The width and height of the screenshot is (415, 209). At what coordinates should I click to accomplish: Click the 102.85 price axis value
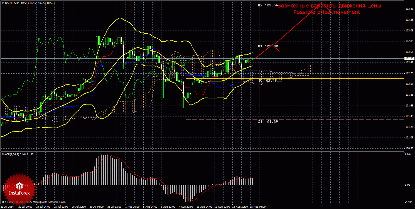click(409, 41)
